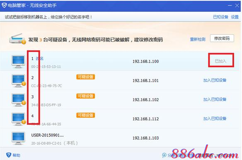This screenshot has width=242, height=160.
Task: Click MAC address ending B3-D5-FF-19
Action: 46,105
